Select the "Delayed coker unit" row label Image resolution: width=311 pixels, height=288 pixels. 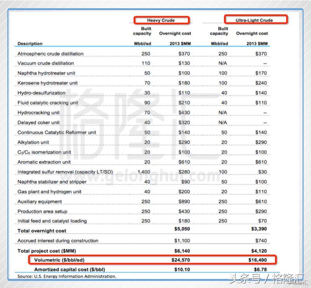[x=38, y=122]
